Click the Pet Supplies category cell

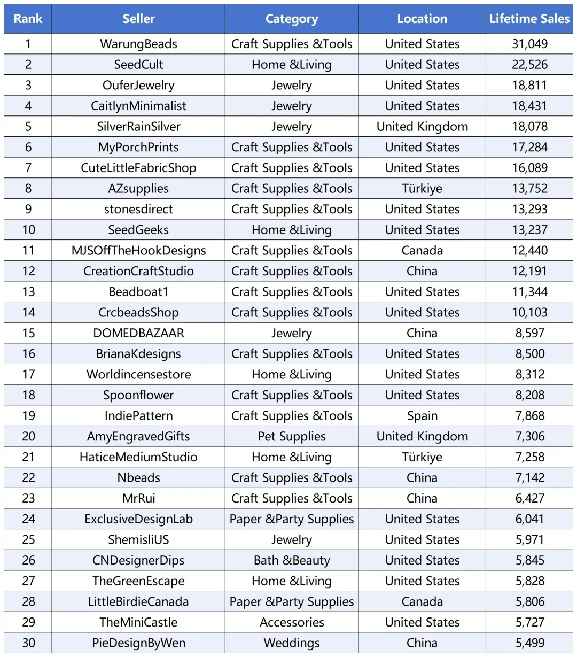(292, 437)
